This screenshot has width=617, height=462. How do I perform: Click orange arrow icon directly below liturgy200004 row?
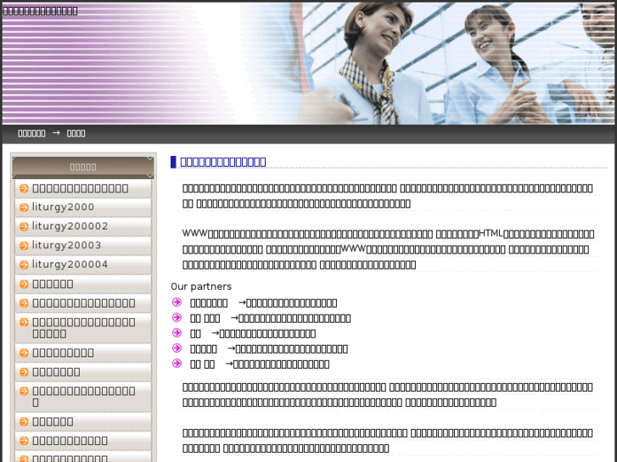[24, 284]
